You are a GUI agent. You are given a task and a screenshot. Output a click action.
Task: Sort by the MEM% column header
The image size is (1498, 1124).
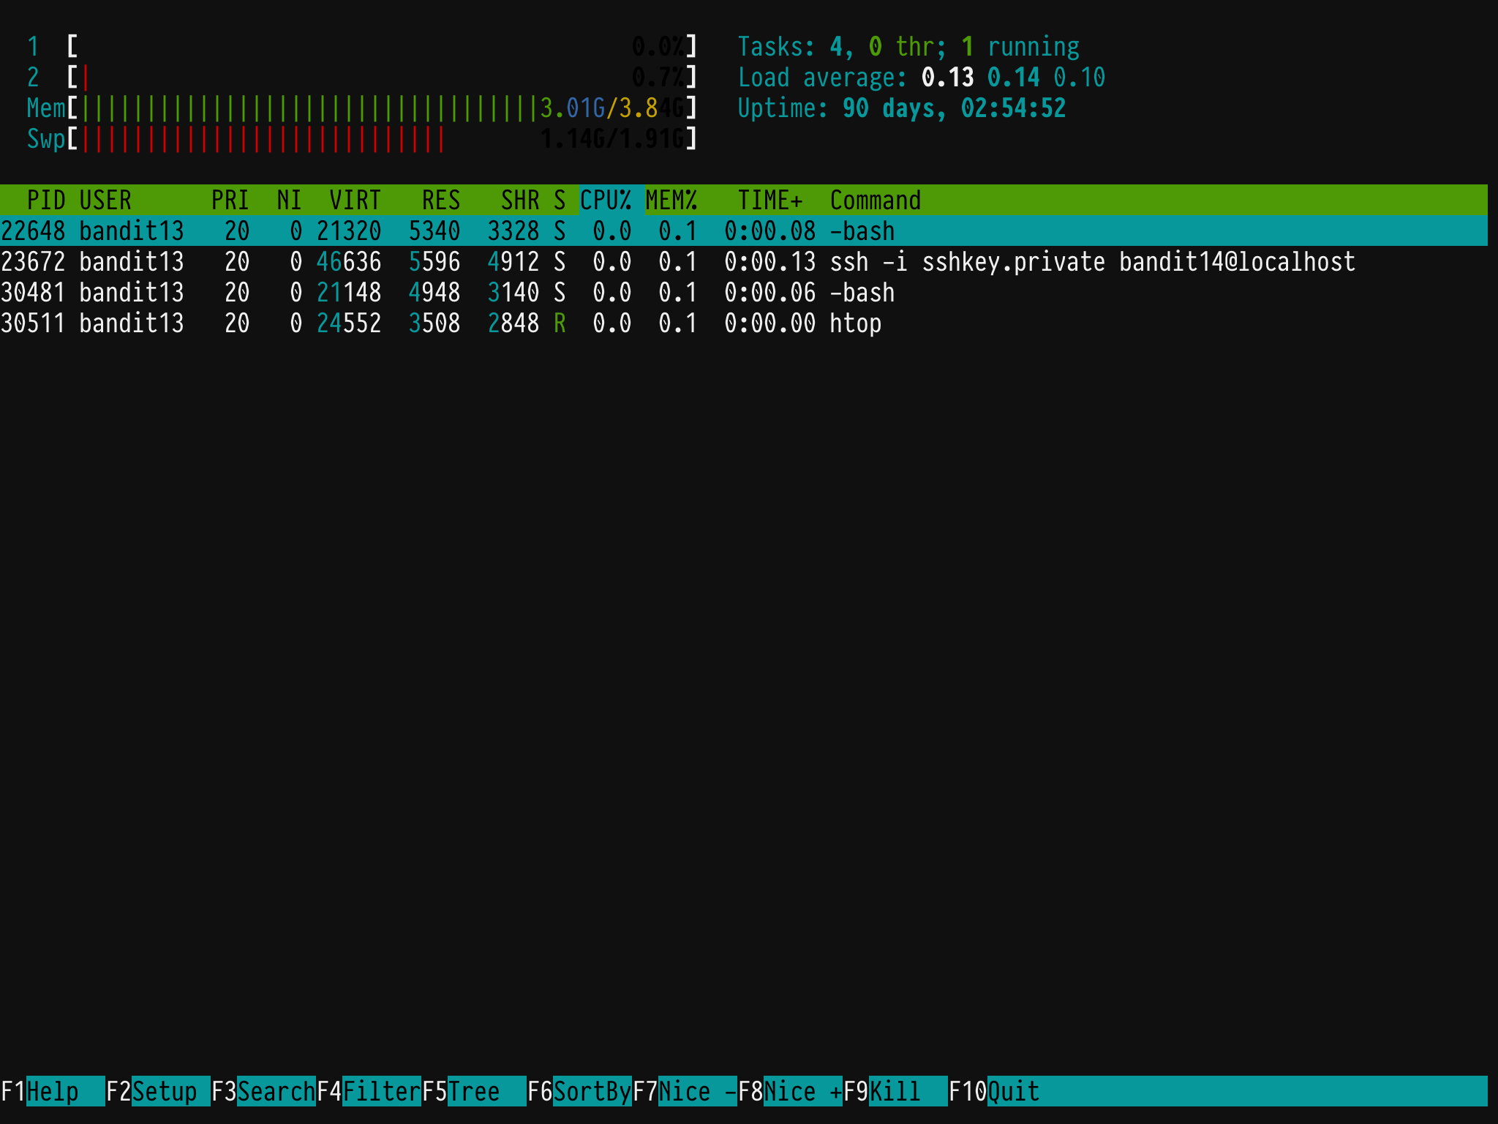[671, 200]
